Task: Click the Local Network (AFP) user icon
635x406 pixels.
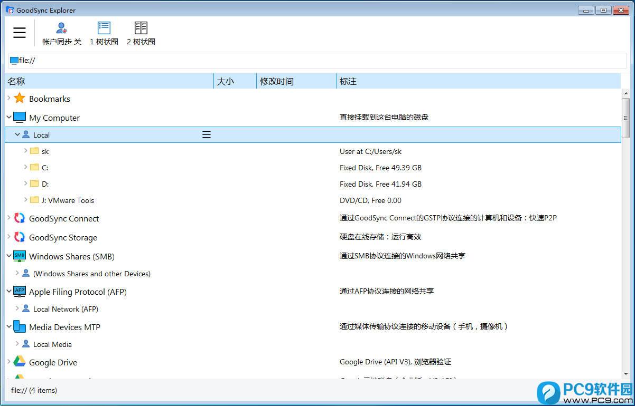Action: [26, 308]
